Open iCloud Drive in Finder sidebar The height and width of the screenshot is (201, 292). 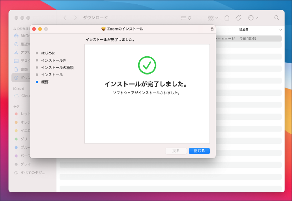[22, 96]
